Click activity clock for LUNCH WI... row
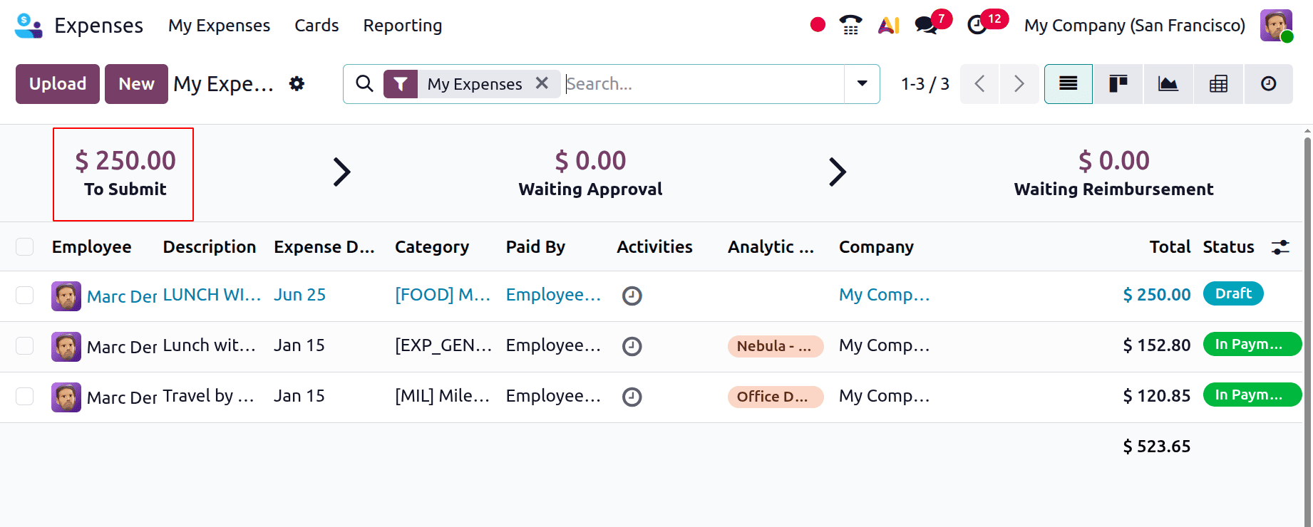 [632, 296]
